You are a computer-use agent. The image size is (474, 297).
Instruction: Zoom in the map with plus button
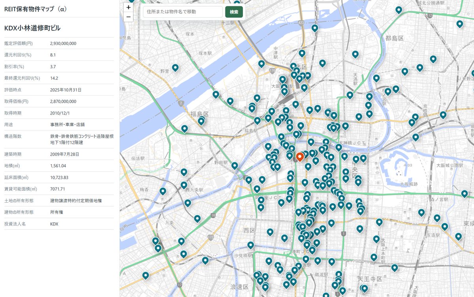click(128, 7)
